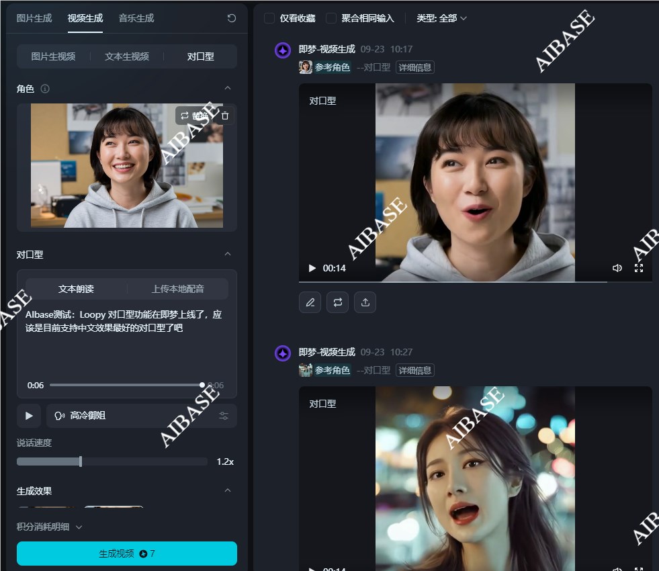The width and height of the screenshot is (659, 571).
Task: Play the 文本朗读 audio preview
Action: tap(29, 416)
